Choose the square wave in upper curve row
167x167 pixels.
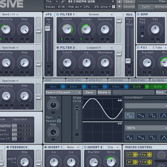point(153,116)
